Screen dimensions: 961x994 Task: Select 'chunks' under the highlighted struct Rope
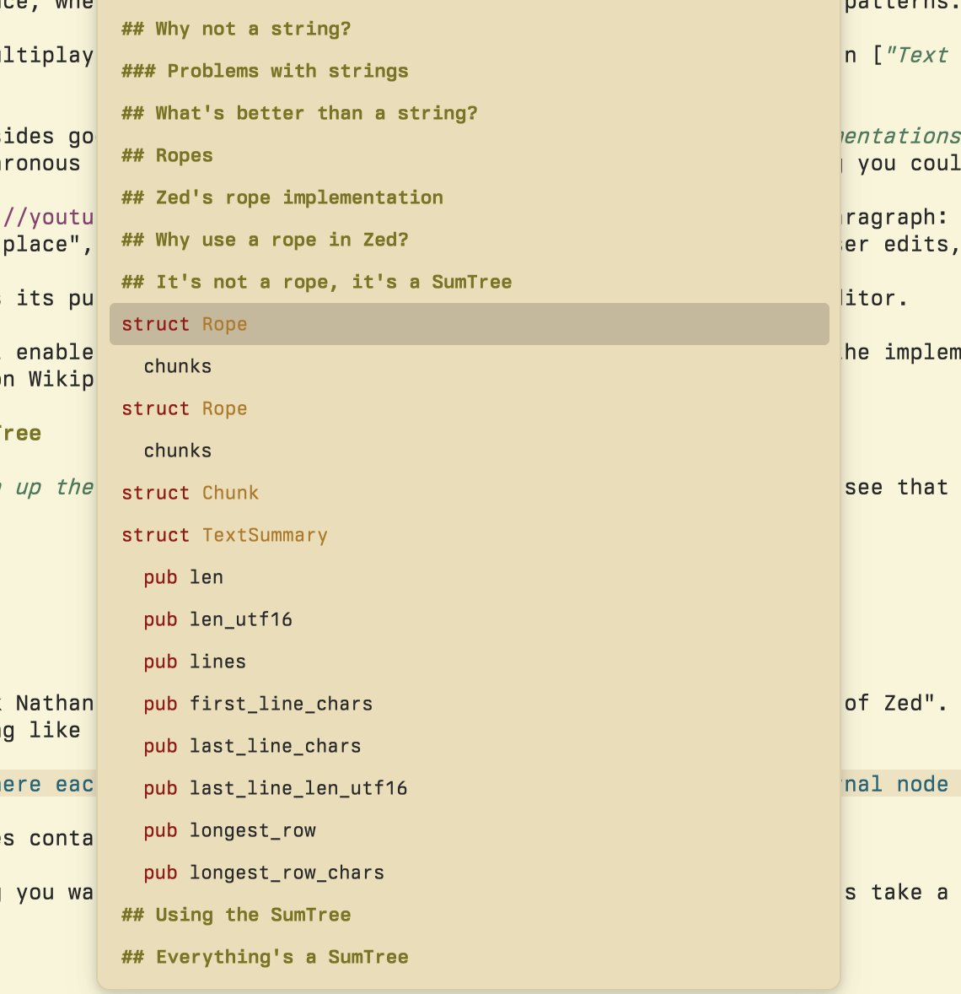pos(469,366)
